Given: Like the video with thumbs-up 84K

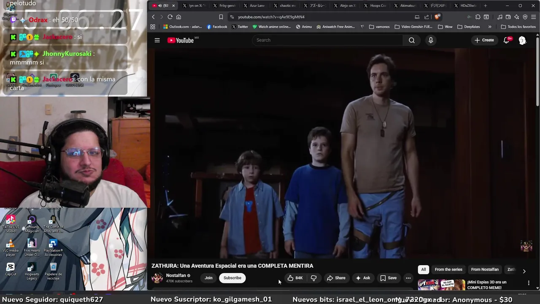Looking at the screenshot, I should tap(295, 278).
